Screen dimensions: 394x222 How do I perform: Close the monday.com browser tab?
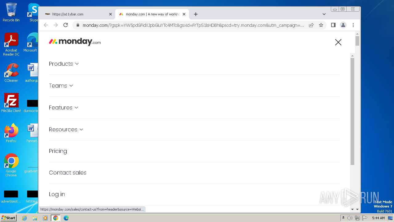(184, 14)
